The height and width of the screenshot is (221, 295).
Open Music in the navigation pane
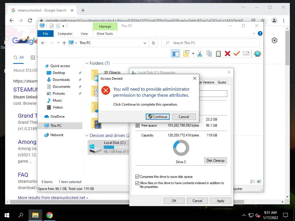point(57,100)
